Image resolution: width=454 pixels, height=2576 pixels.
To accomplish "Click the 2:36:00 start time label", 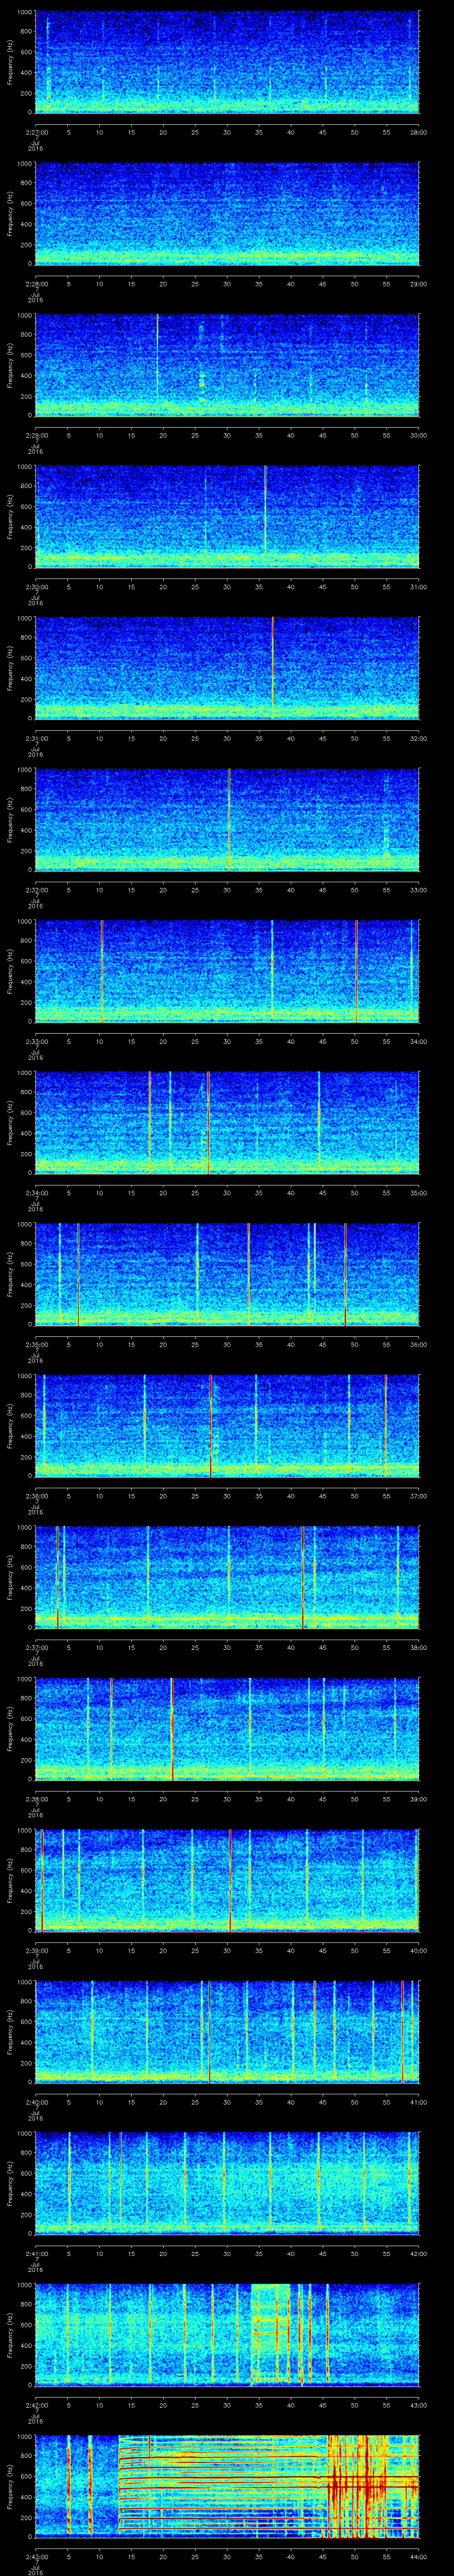I will [x=37, y=1496].
